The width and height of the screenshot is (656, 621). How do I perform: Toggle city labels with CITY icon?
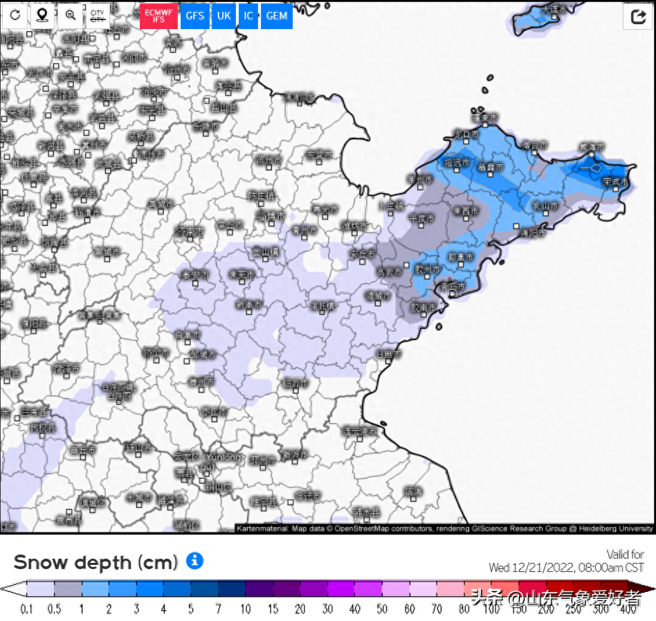[x=99, y=15]
